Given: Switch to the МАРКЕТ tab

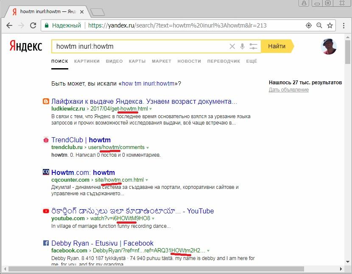Looking at the screenshot, I should pyautogui.click(x=162, y=61).
